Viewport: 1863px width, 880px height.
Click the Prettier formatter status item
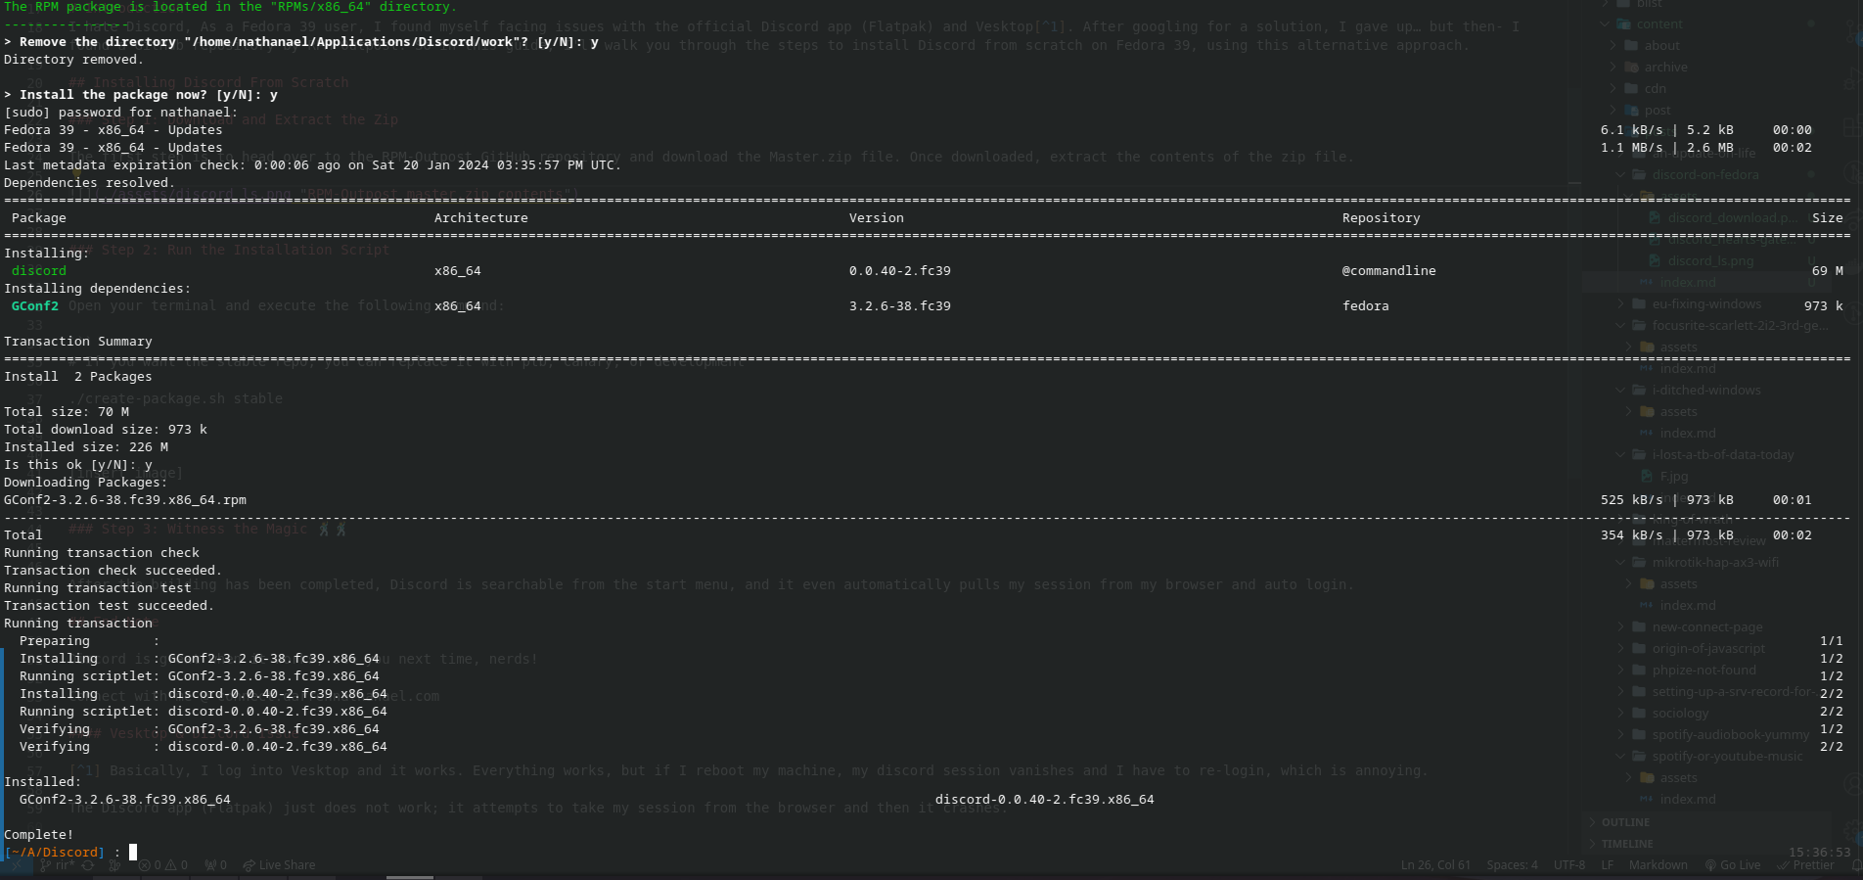[x=1805, y=865]
